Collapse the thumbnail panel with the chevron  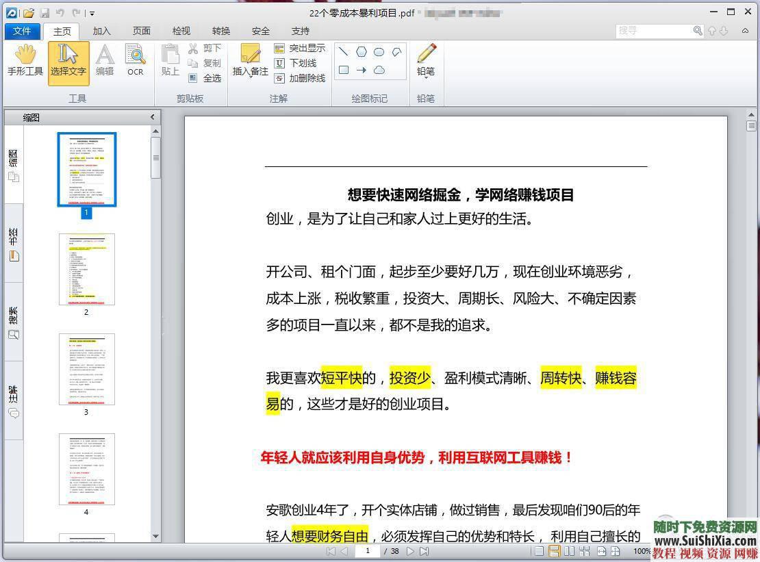(x=152, y=116)
